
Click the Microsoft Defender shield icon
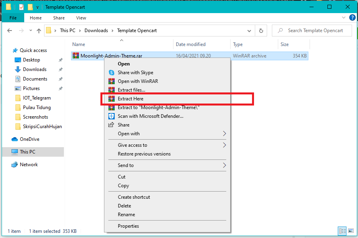click(x=112, y=116)
